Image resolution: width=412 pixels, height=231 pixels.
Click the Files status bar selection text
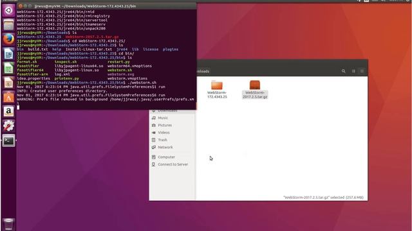[x=323, y=197]
